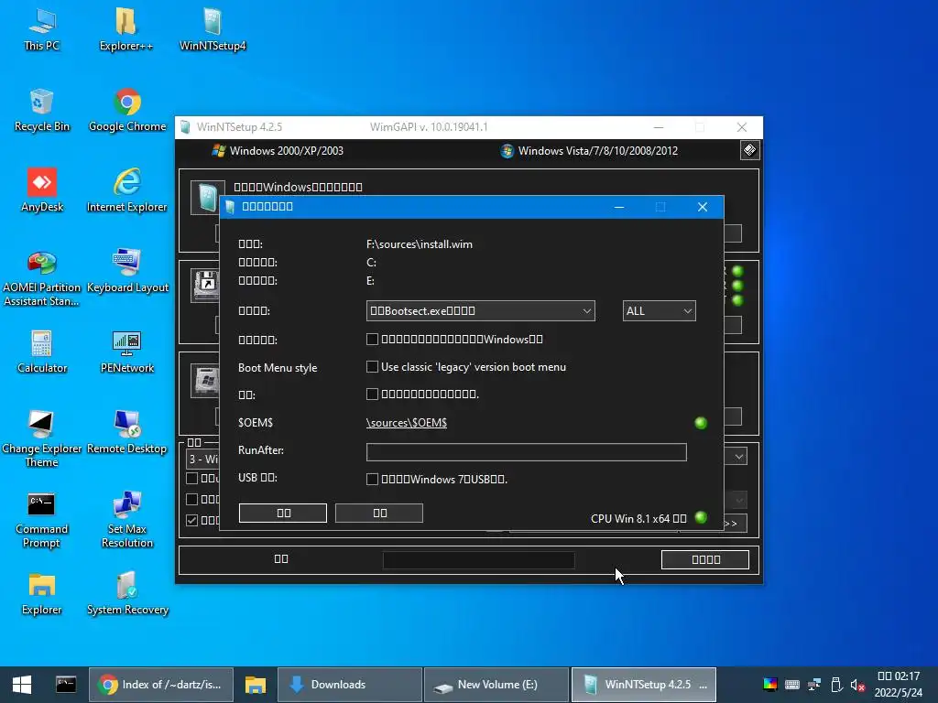The height and width of the screenshot is (703, 938).
Task: Click the green indicator beside $OEM$
Action: pyautogui.click(x=701, y=423)
